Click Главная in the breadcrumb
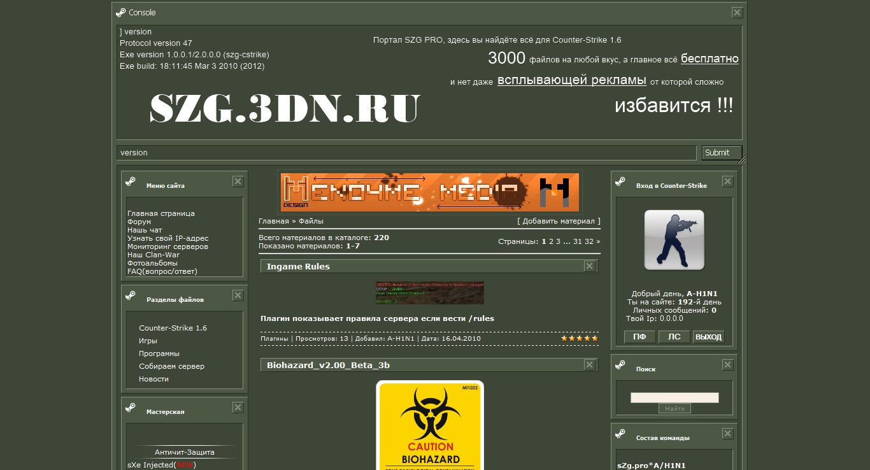 (x=273, y=221)
